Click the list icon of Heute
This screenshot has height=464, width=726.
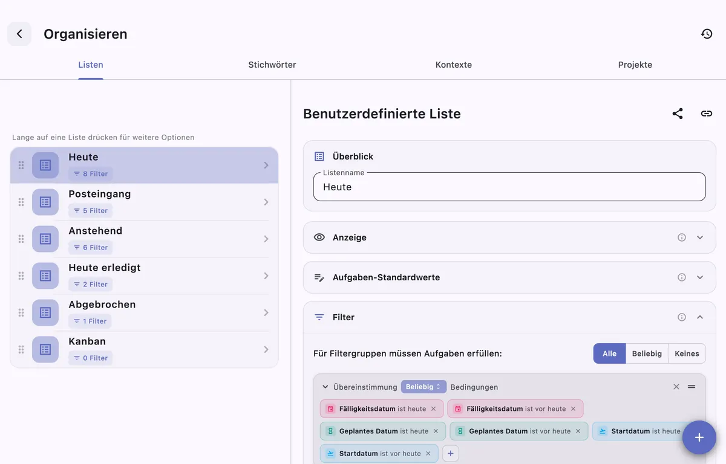pyautogui.click(x=45, y=166)
